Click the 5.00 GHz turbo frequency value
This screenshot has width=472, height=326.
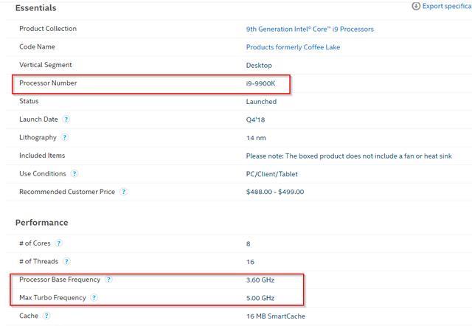pos(260,298)
